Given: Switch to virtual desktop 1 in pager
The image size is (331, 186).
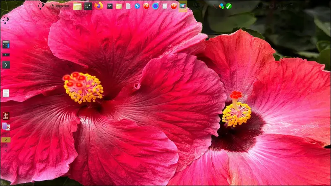Looking at the screenshot, I should pos(6,134).
